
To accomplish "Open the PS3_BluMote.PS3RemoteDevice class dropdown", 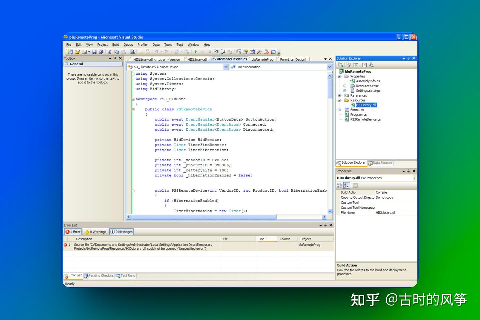I will click(226, 67).
